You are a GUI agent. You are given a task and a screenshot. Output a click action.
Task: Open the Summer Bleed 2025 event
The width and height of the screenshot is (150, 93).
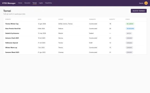pyautogui.click(x=12, y=52)
